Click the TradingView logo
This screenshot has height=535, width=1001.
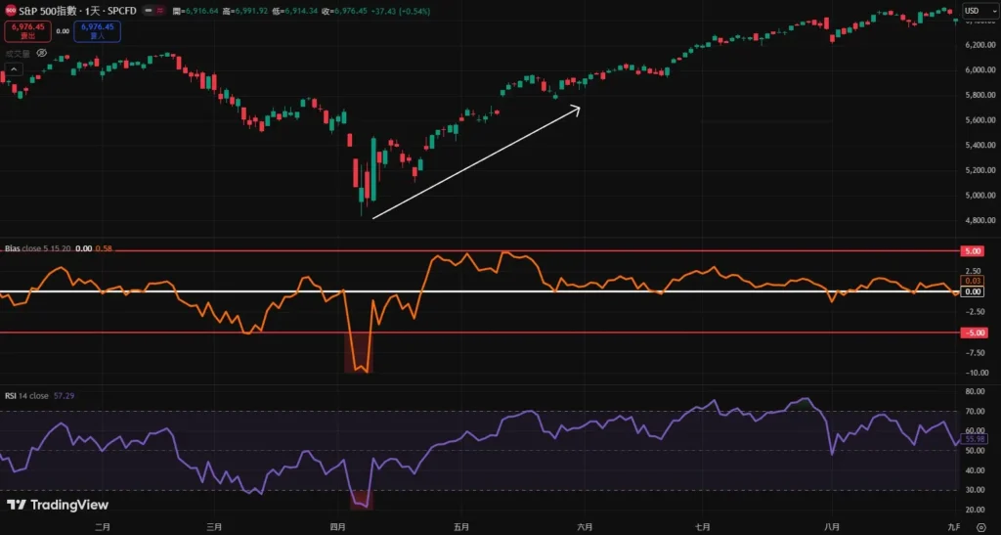[x=59, y=505]
